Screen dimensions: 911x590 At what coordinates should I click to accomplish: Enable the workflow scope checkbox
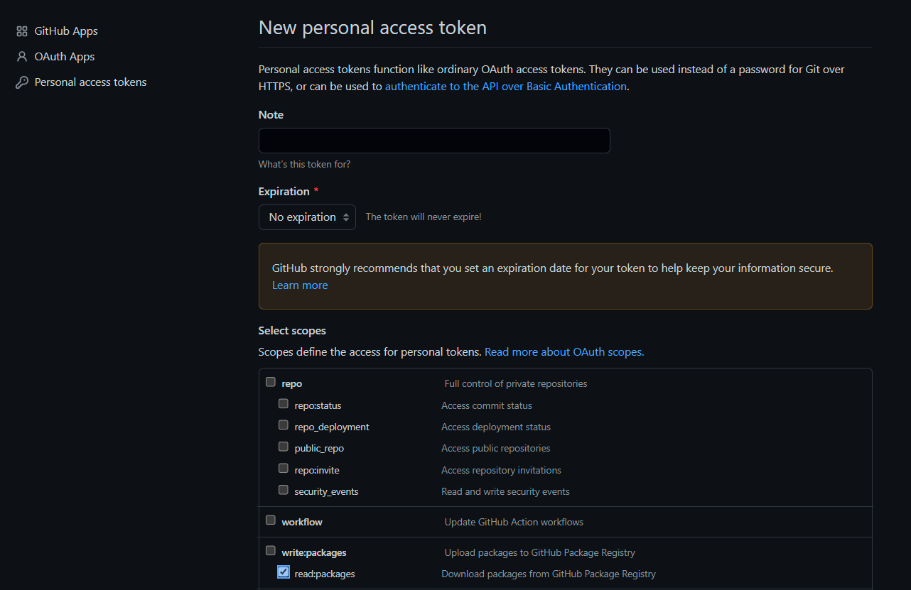271,520
